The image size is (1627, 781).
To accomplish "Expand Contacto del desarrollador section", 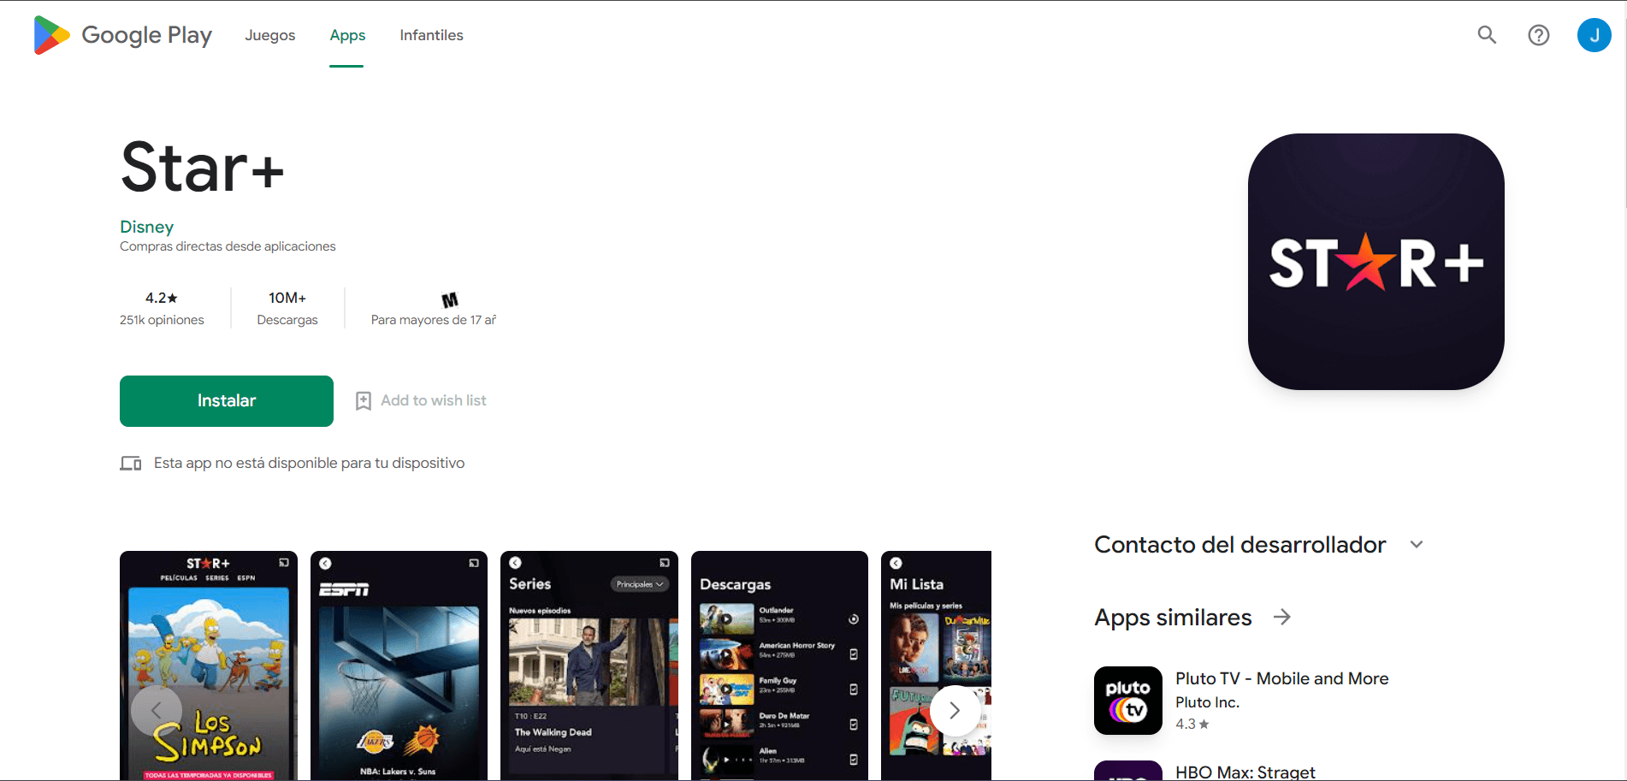I will [1416, 545].
